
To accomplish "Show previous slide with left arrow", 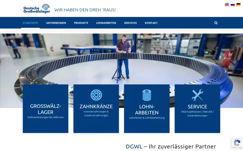I will coord(17,71).
